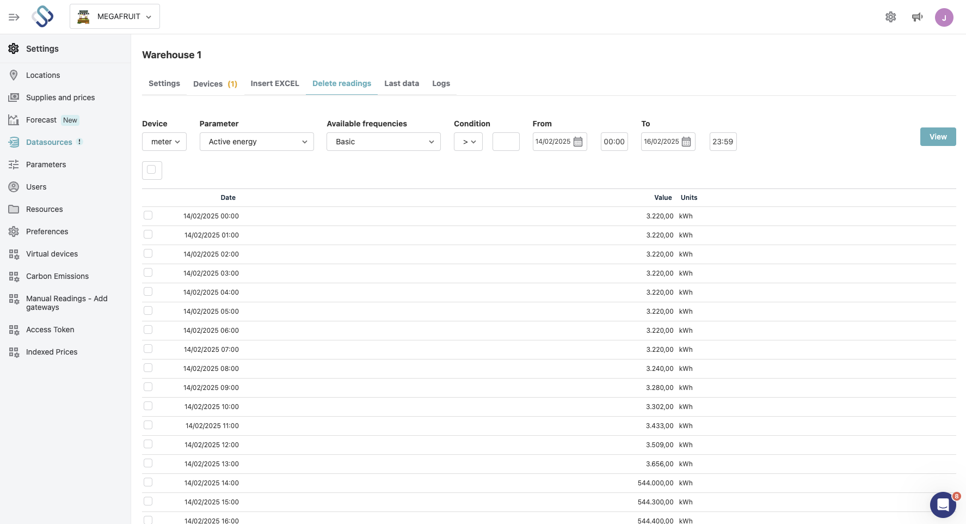Click the Manual Readings gateways icon

click(14, 298)
